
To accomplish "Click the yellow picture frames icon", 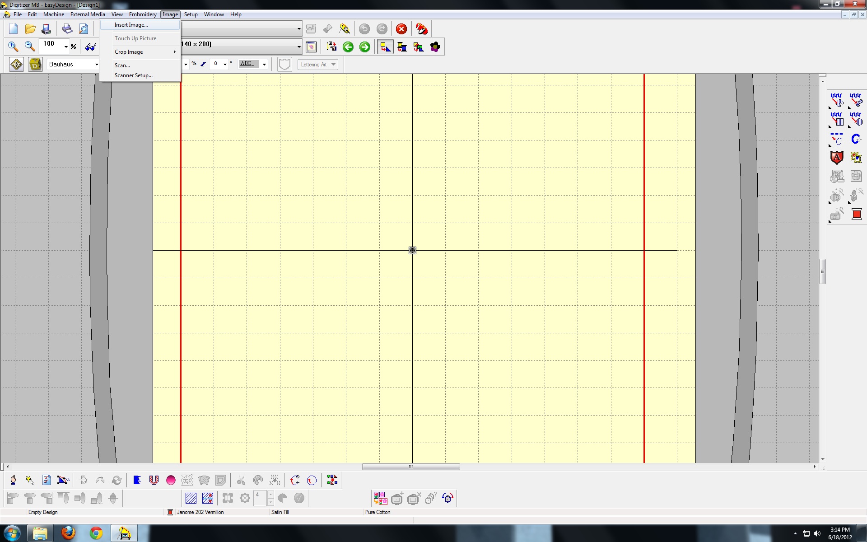I will pyautogui.click(x=856, y=157).
